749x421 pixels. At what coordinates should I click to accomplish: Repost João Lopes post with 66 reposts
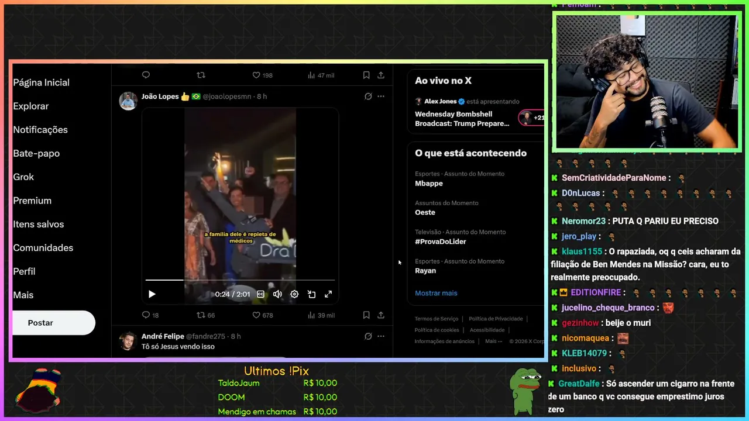205,315
